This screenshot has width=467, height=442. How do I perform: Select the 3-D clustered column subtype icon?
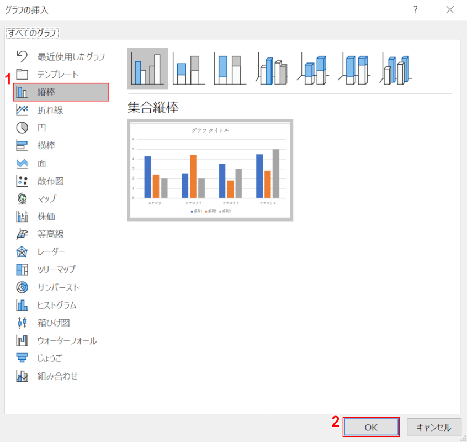point(271,69)
